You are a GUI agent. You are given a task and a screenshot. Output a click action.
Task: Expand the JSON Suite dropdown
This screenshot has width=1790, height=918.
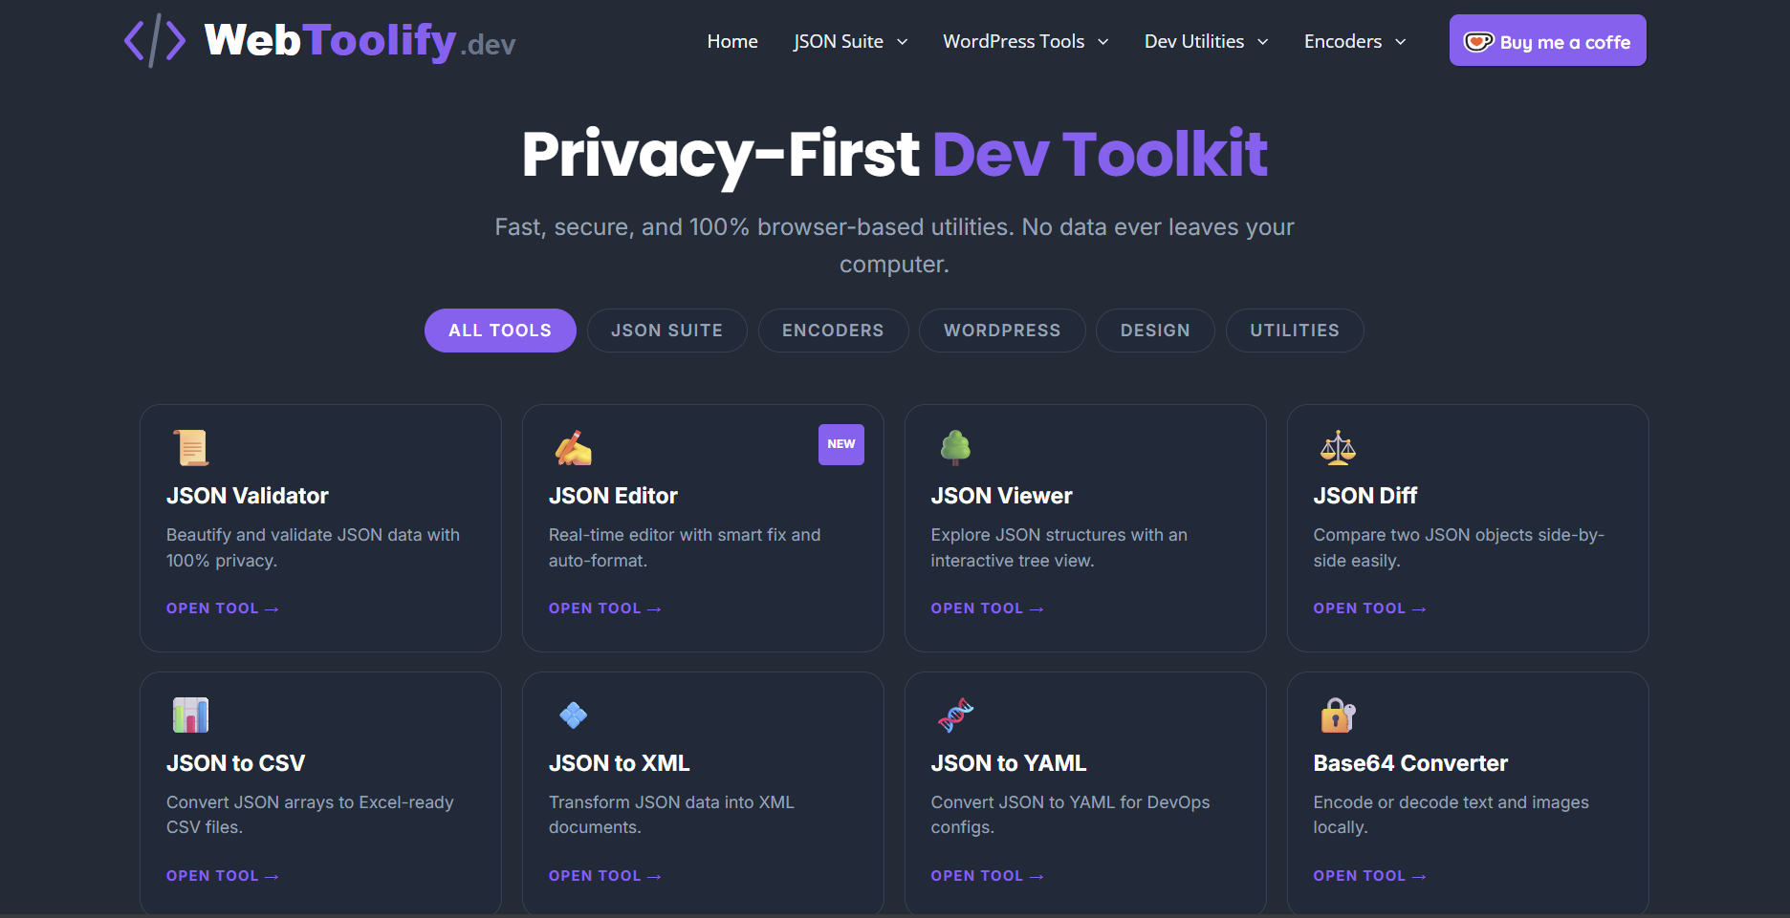point(850,41)
